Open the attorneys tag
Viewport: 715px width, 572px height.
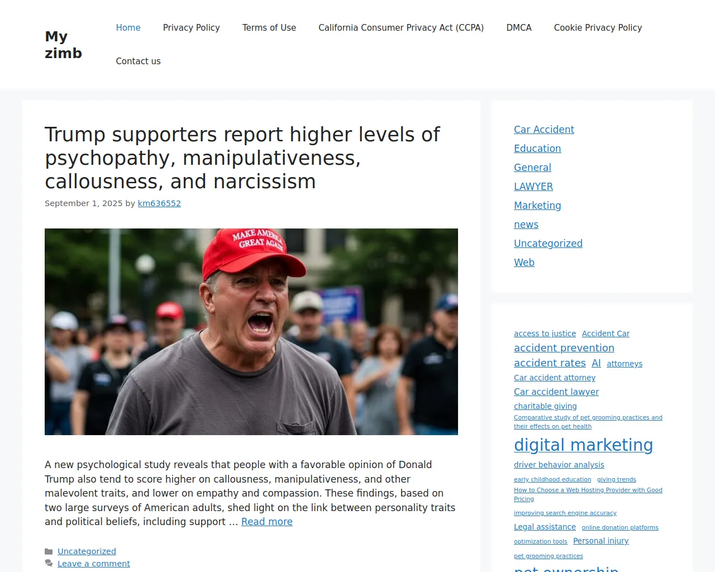(x=625, y=364)
